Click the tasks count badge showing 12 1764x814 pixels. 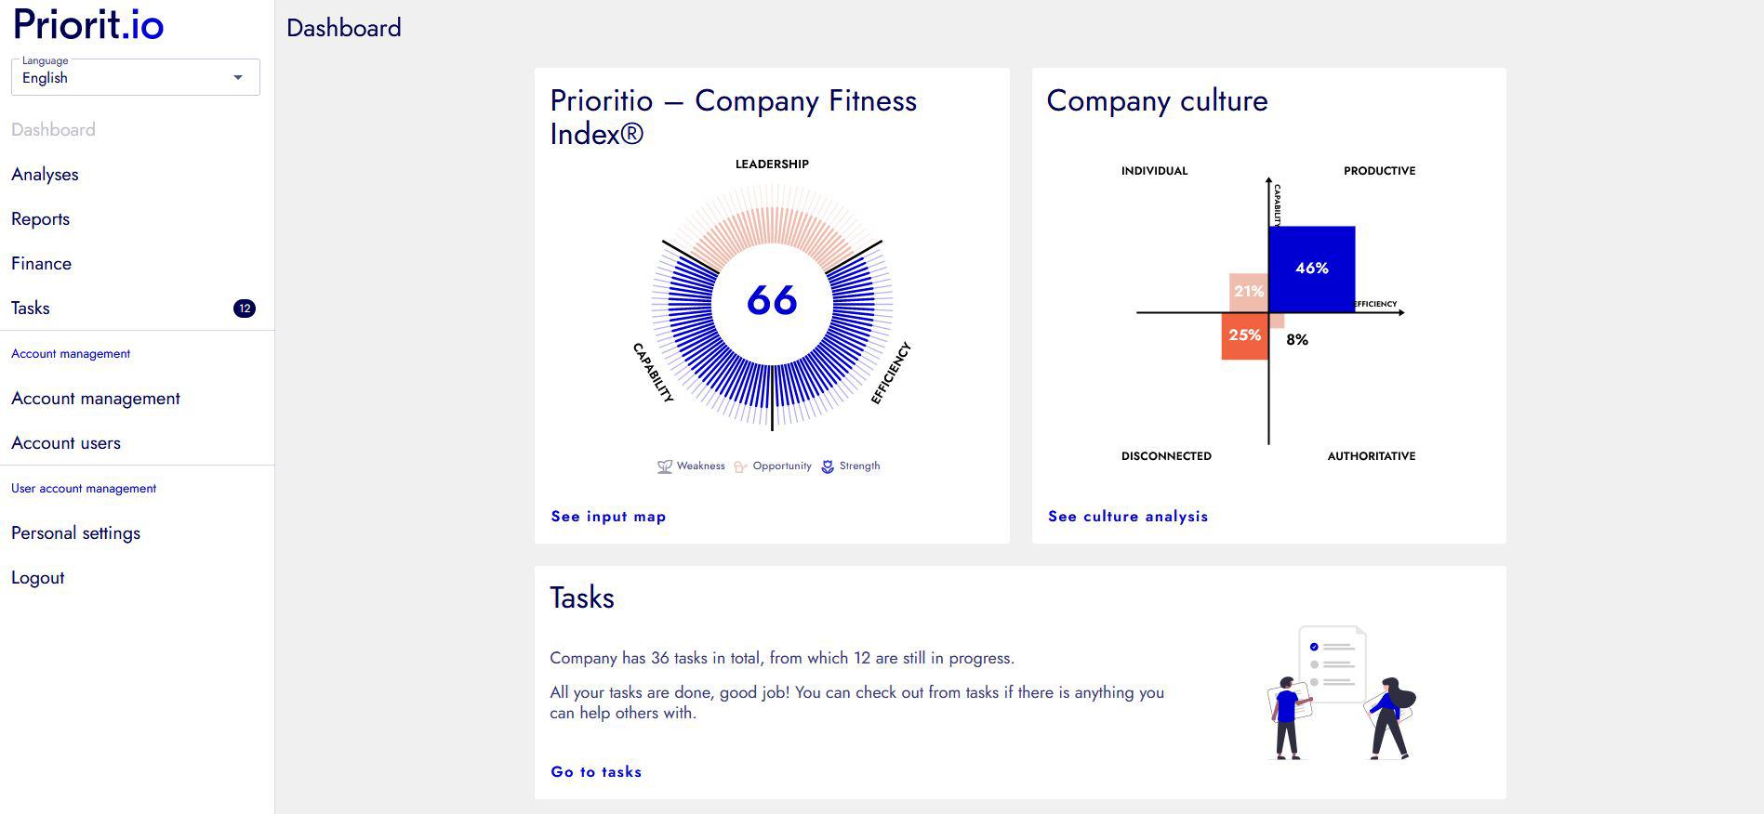point(245,308)
